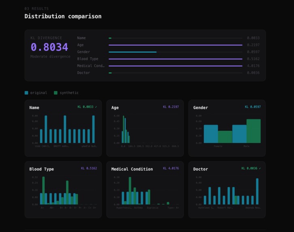Click the Age card title
The image size is (294, 232).
115,108
